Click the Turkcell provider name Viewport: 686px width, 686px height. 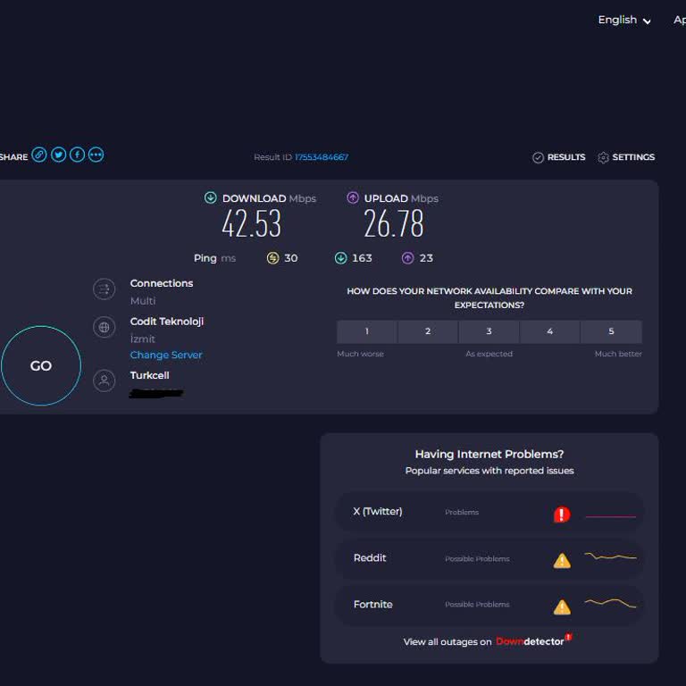click(150, 375)
